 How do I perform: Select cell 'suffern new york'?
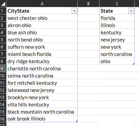42,47
